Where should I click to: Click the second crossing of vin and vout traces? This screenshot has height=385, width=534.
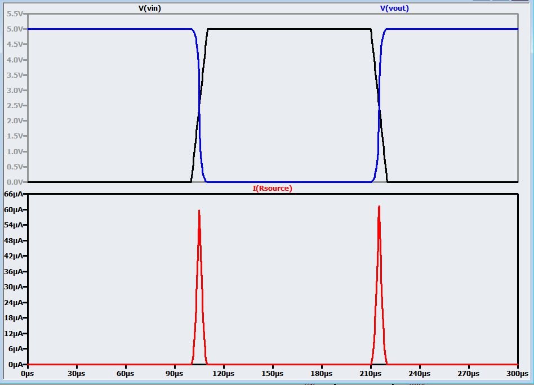pos(379,108)
